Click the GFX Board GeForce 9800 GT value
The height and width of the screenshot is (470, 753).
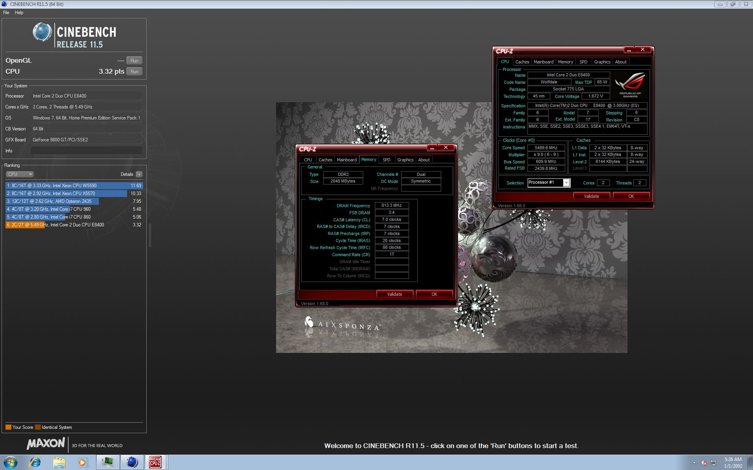coord(86,140)
